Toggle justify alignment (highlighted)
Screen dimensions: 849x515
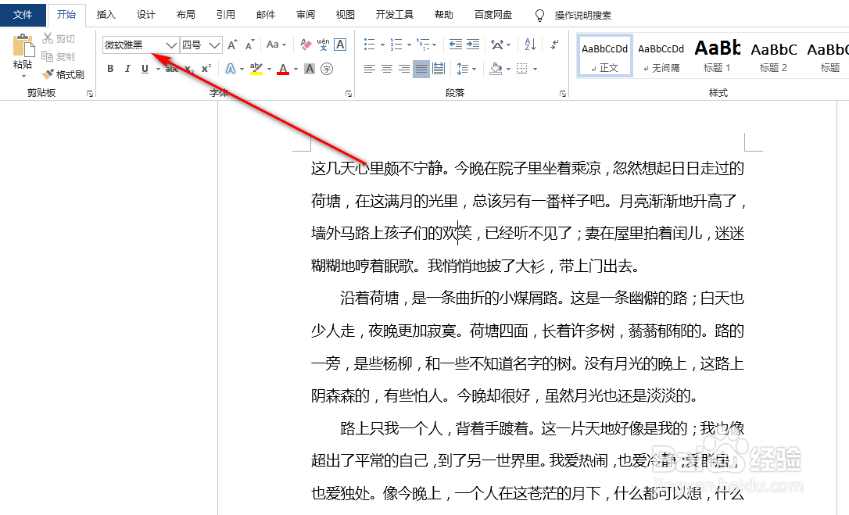[x=421, y=69]
